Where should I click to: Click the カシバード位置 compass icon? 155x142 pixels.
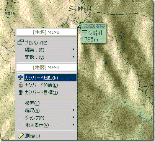coord(20,85)
